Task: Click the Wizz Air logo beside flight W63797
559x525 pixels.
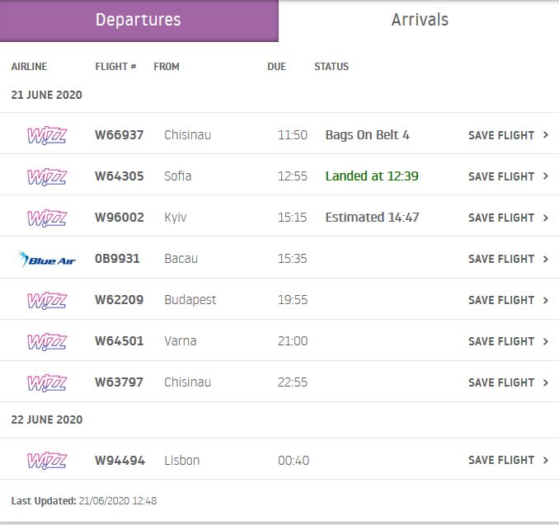Action: pos(47,382)
